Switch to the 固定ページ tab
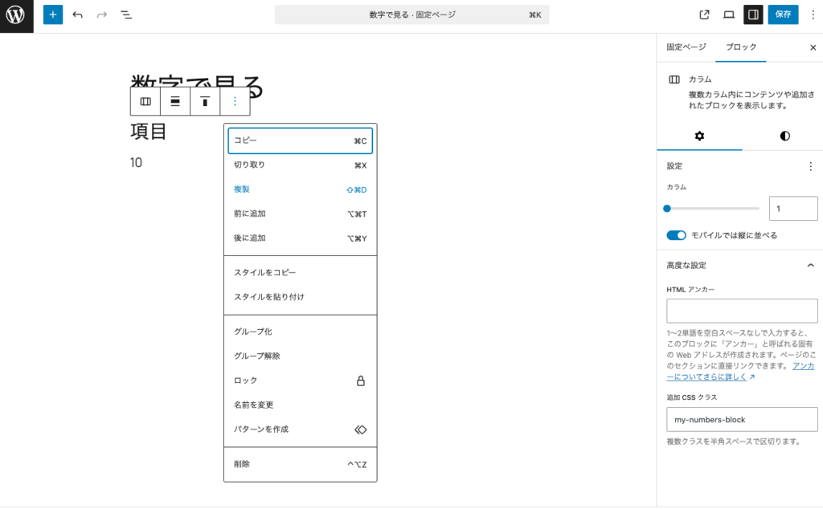Viewport: 823px width, 509px height. tap(686, 47)
